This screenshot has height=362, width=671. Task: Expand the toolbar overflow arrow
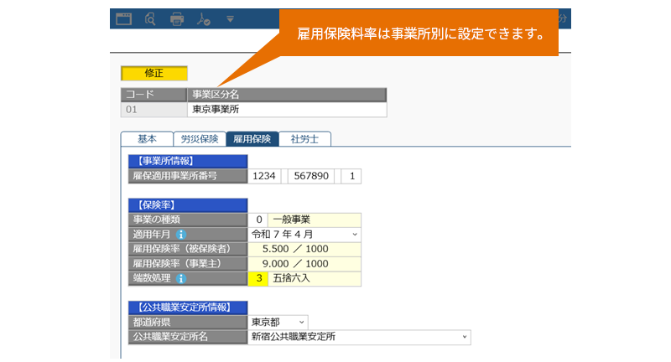click(x=230, y=18)
